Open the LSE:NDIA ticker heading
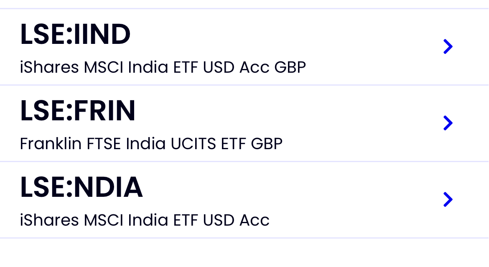The height and width of the screenshot is (267, 489). click(x=81, y=188)
